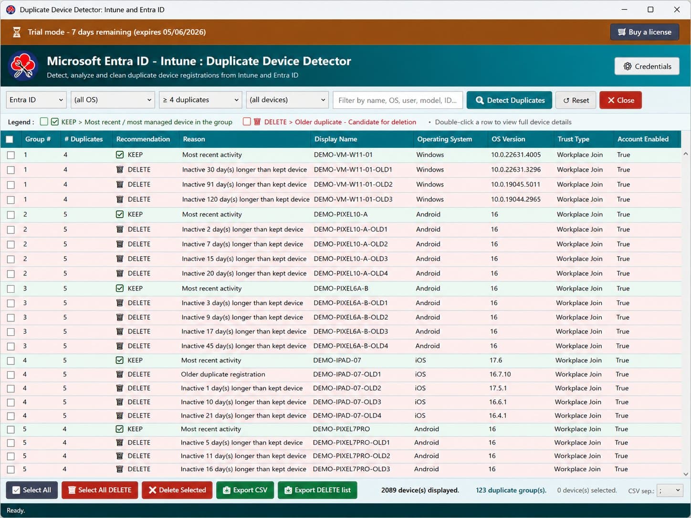This screenshot has width=691, height=518.
Task: Click the scroll down arrow of the table
Action: 686,474
